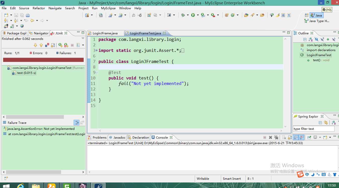Open dropdown next to New Java Class
Viewport: 339px width, 188px height.
[x=238, y=15]
